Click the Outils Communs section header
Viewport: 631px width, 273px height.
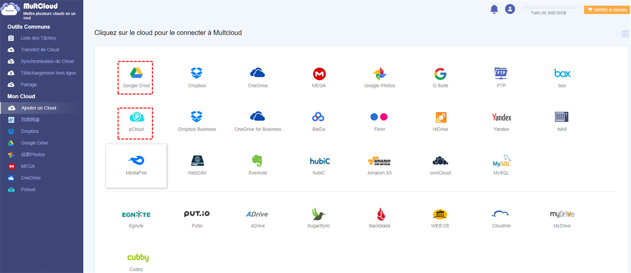[29, 27]
